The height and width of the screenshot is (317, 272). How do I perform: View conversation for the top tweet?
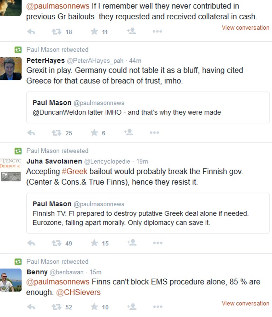tap(245, 28)
